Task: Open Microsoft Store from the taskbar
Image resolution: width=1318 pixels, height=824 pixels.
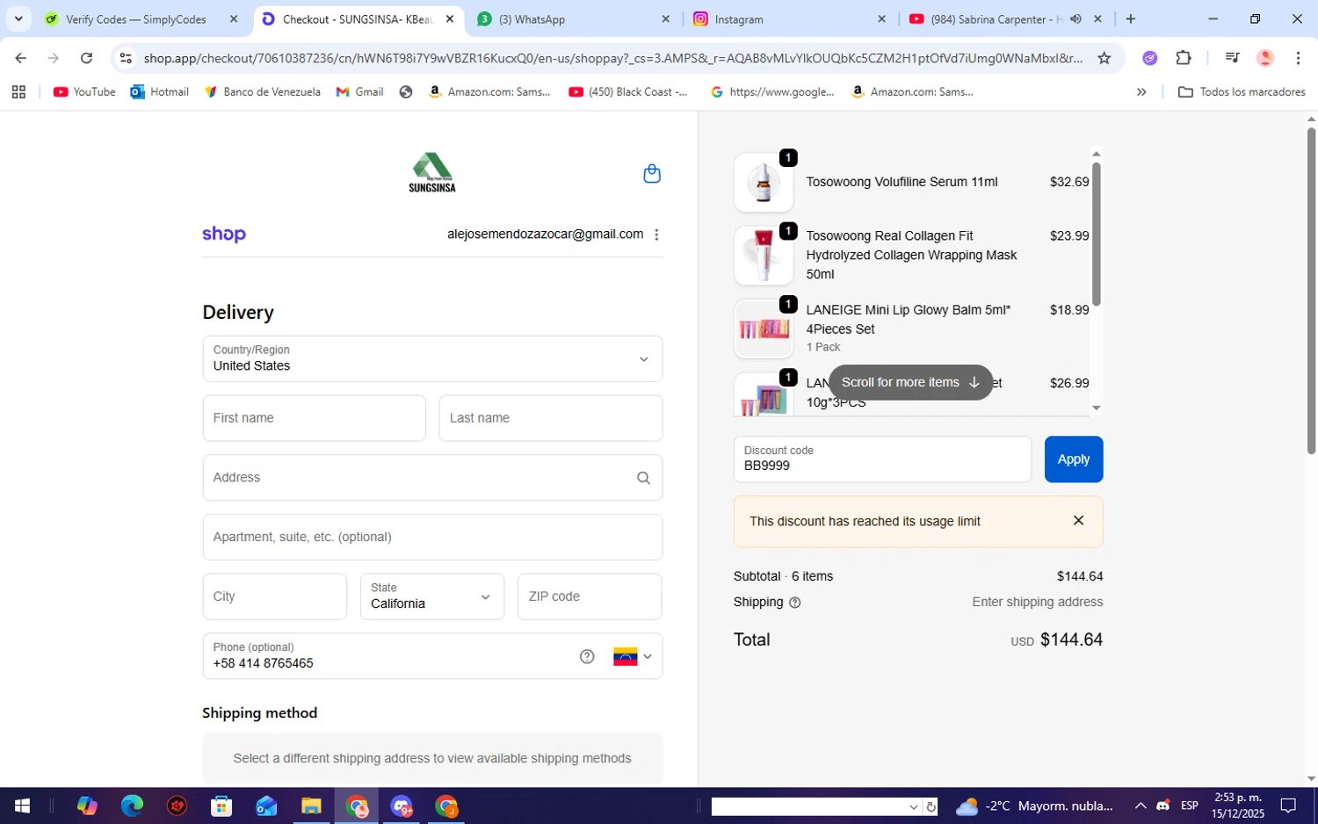Action: point(221,806)
